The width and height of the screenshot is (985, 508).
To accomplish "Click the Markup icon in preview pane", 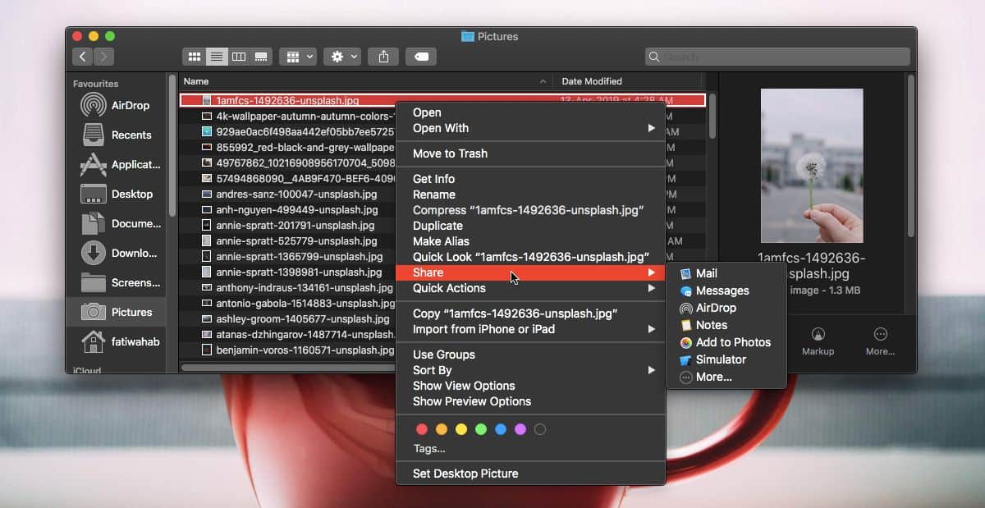I will (x=818, y=341).
